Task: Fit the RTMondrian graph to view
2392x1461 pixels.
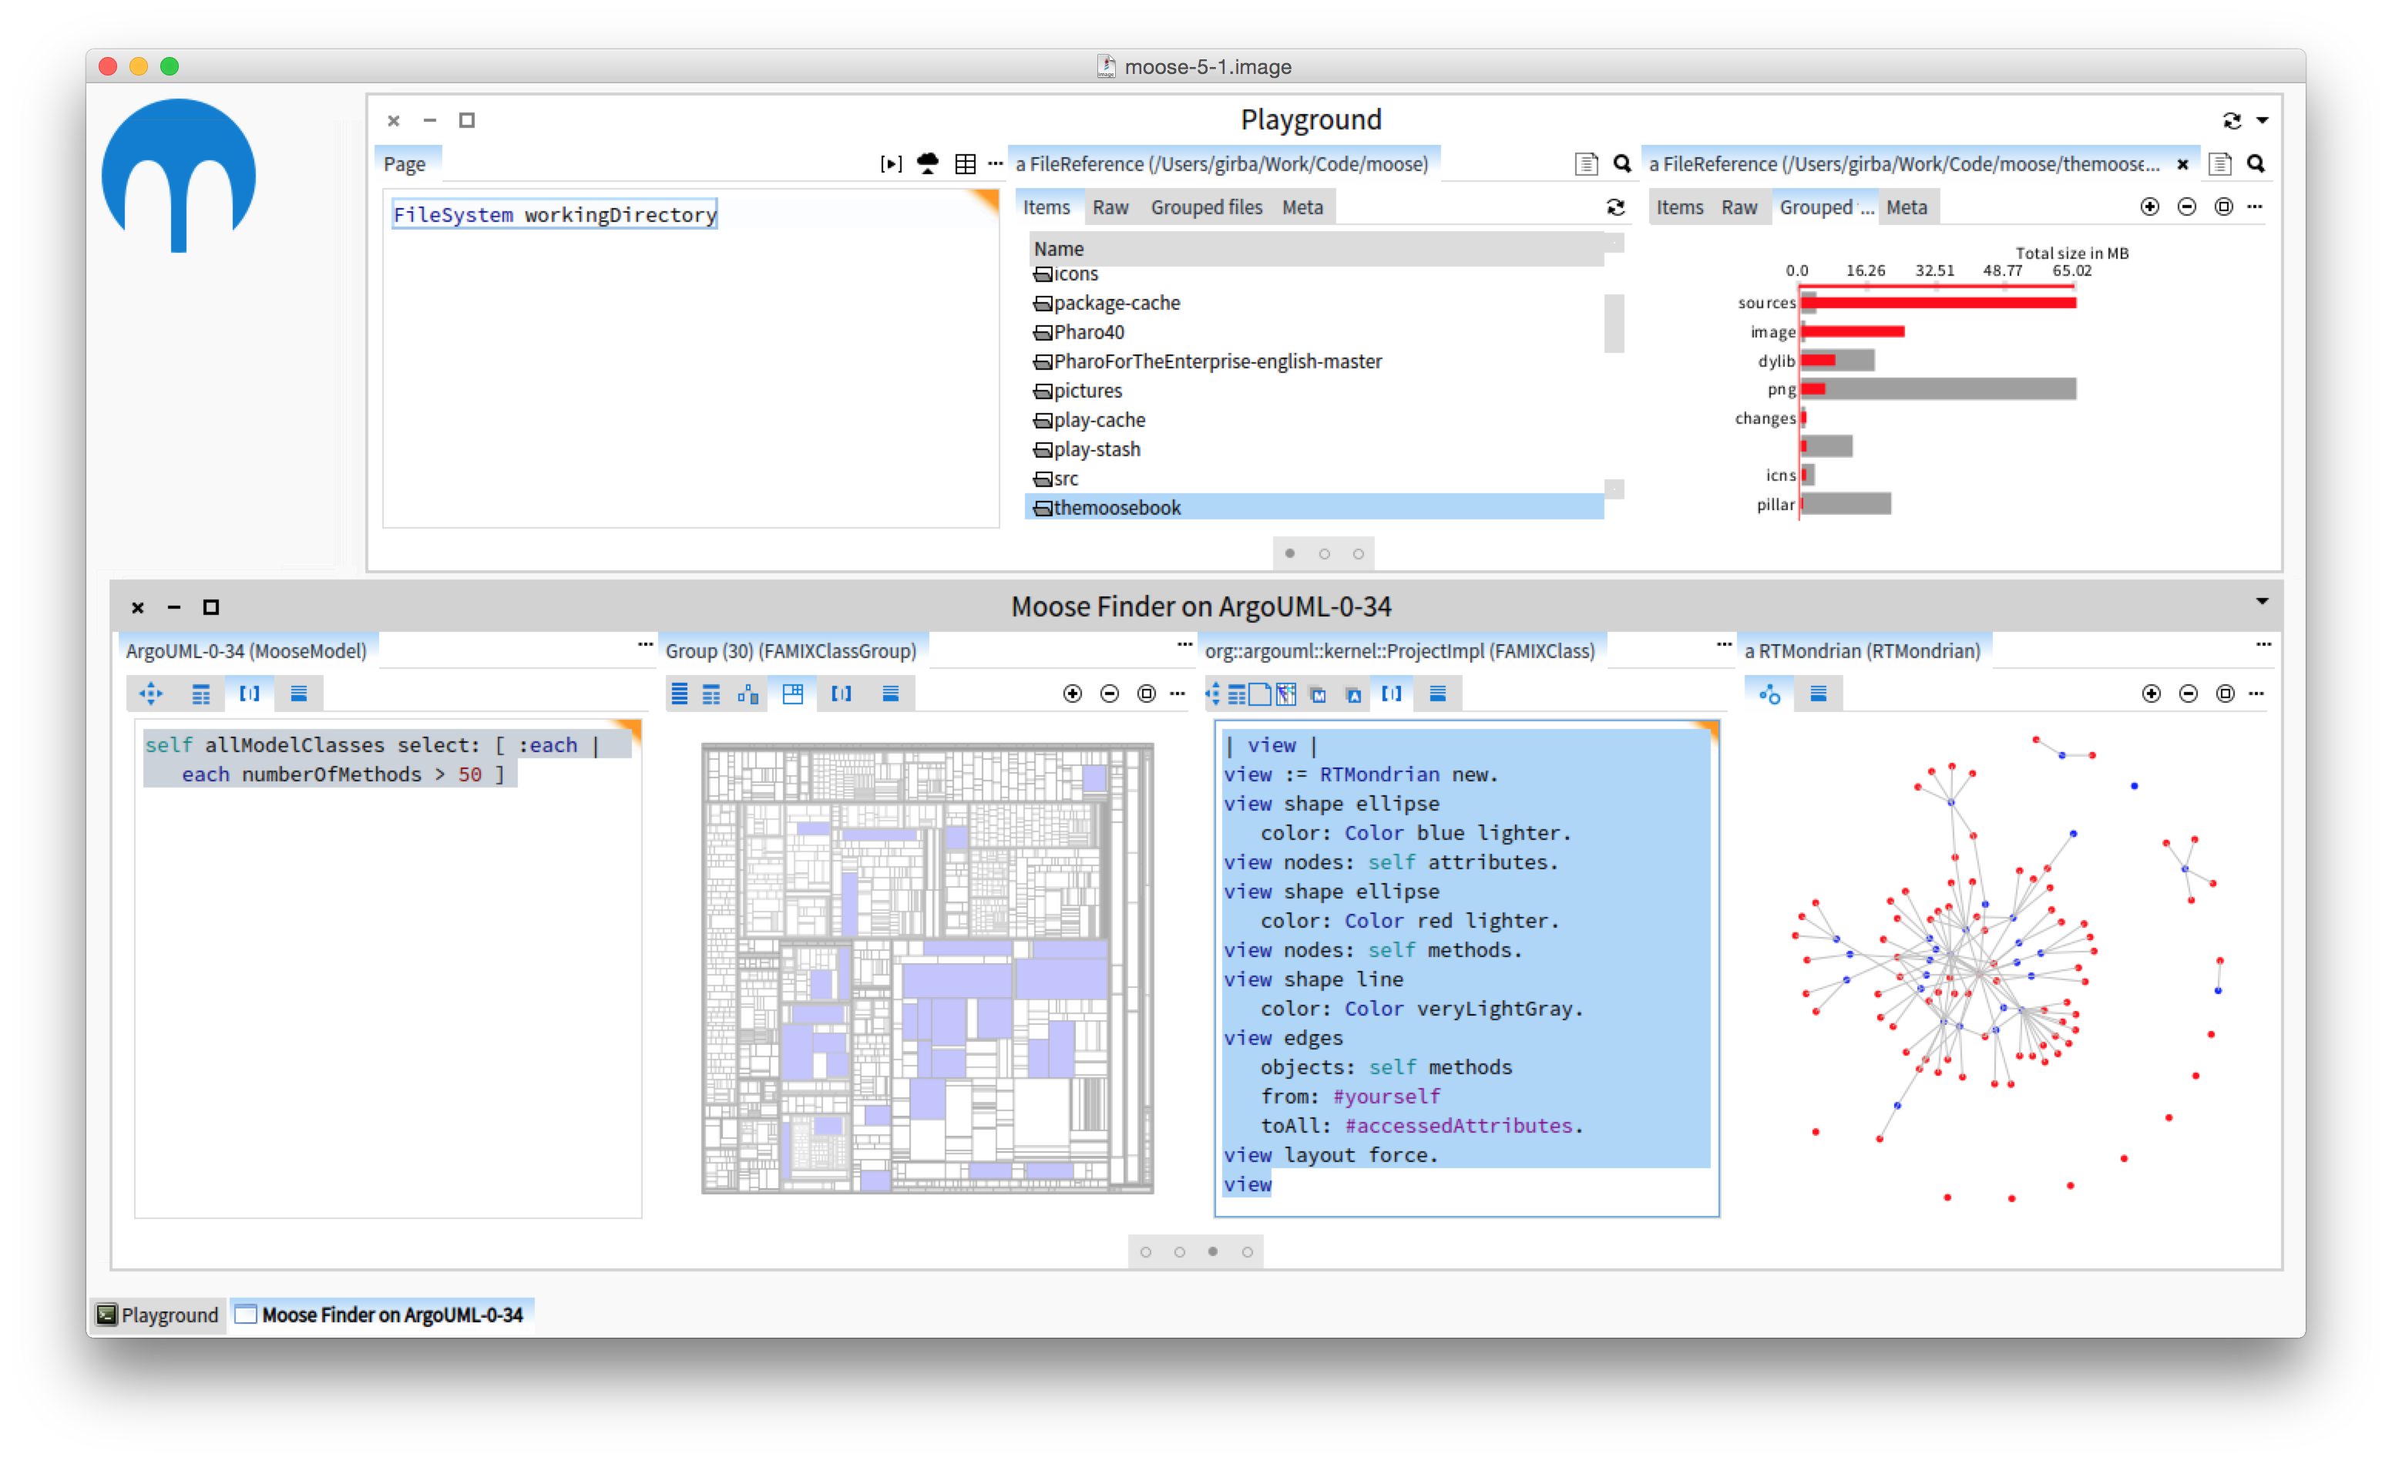Action: point(2225,693)
